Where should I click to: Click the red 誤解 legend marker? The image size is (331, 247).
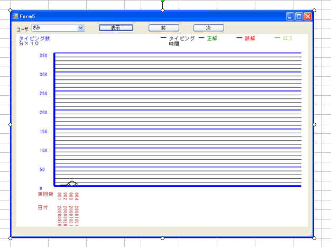click(x=239, y=38)
